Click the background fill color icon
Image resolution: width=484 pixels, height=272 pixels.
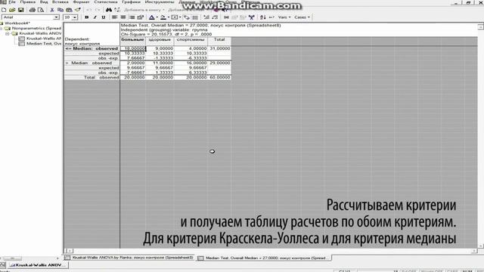(x=163, y=17)
